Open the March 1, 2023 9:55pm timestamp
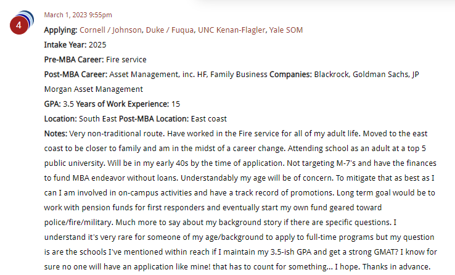The width and height of the screenshot is (455, 275). coord(78,15)
